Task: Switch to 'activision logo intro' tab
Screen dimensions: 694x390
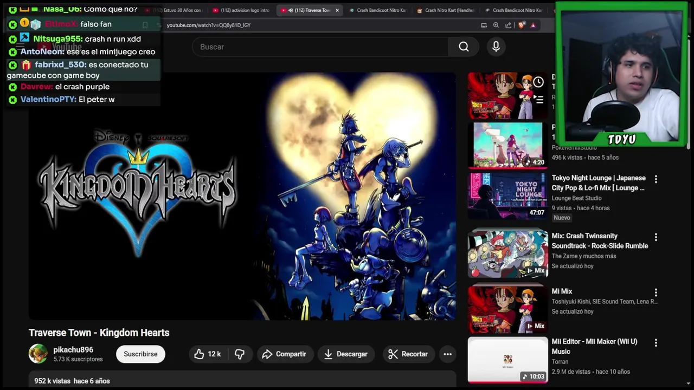Action: tap(241, 10)
